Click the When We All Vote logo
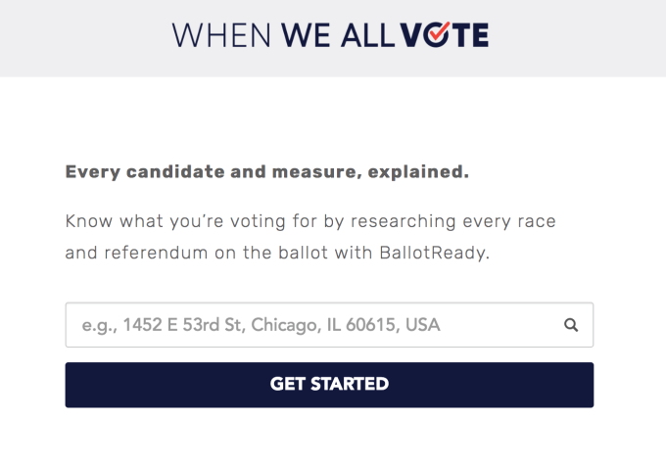The width and height of the screenshot is (666, 467). coord(331,35)
